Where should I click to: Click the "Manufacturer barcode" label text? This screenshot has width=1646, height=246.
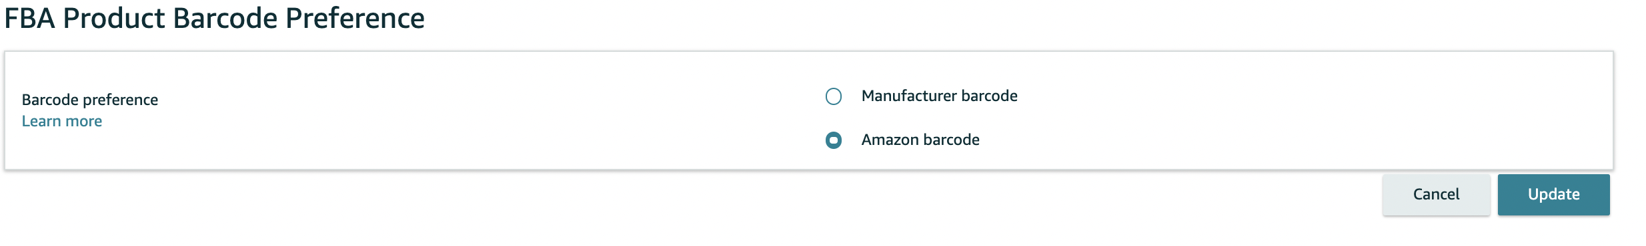(939, 96)
